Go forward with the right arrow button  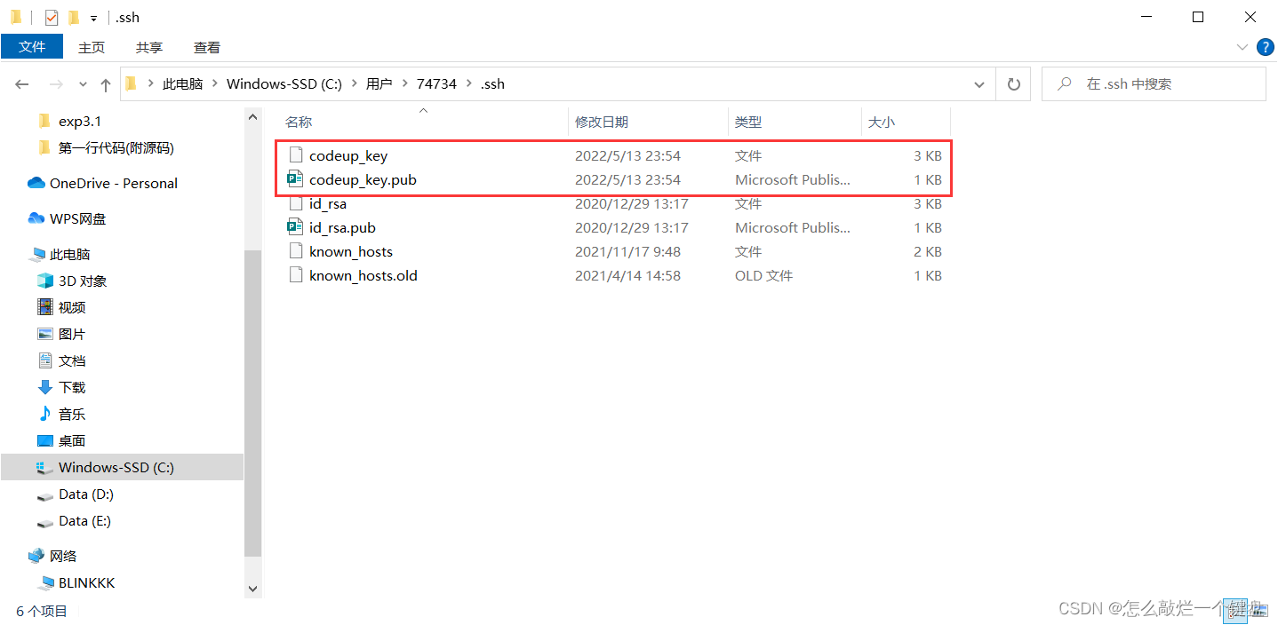[55, 84]
